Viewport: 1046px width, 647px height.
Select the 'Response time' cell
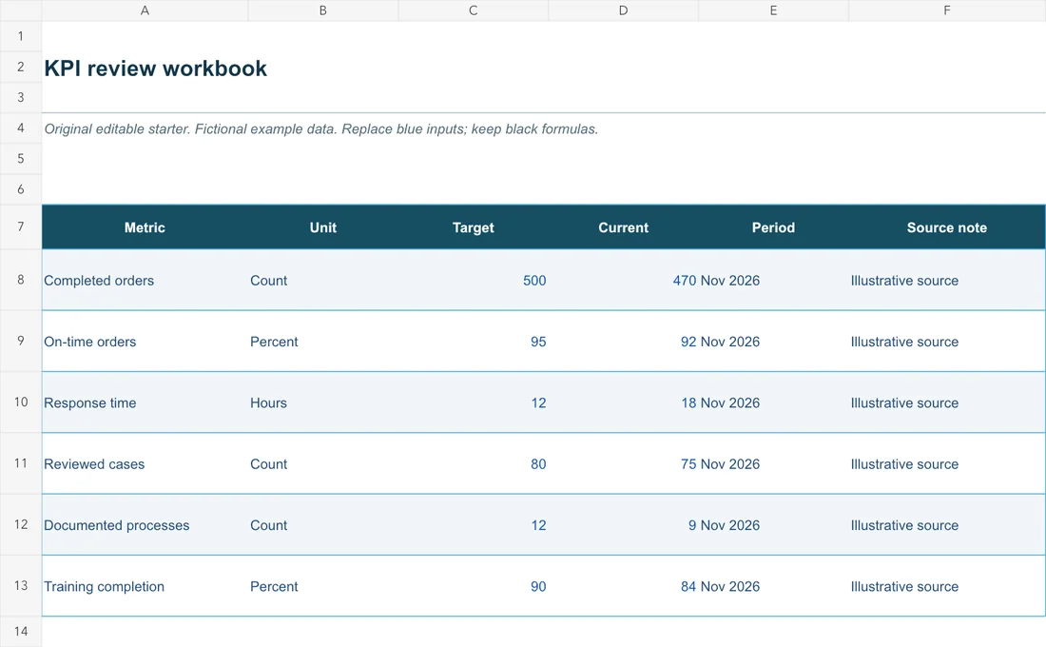[145, 402]
